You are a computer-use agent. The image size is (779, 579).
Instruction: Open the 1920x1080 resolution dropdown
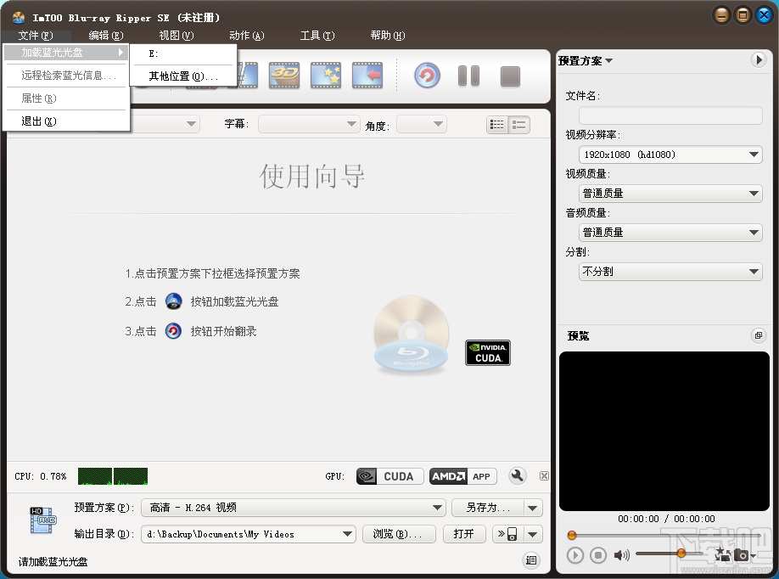tap(670, 155)
